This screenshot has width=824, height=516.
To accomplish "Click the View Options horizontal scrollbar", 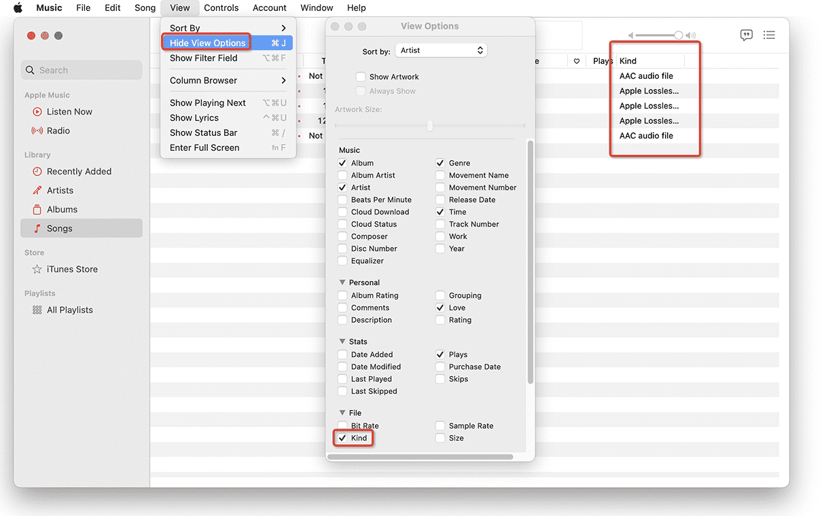I will click(420, 457).
